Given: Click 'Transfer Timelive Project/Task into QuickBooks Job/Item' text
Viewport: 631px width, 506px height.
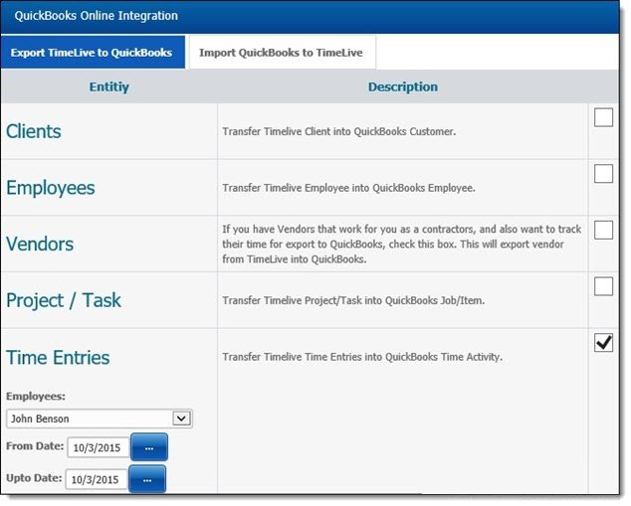Looking at the screenshot, I should coord(353,300).
